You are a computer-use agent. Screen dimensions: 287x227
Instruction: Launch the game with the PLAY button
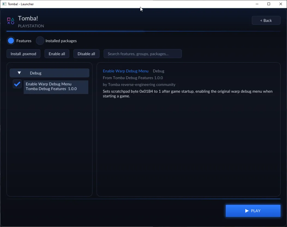253,211
